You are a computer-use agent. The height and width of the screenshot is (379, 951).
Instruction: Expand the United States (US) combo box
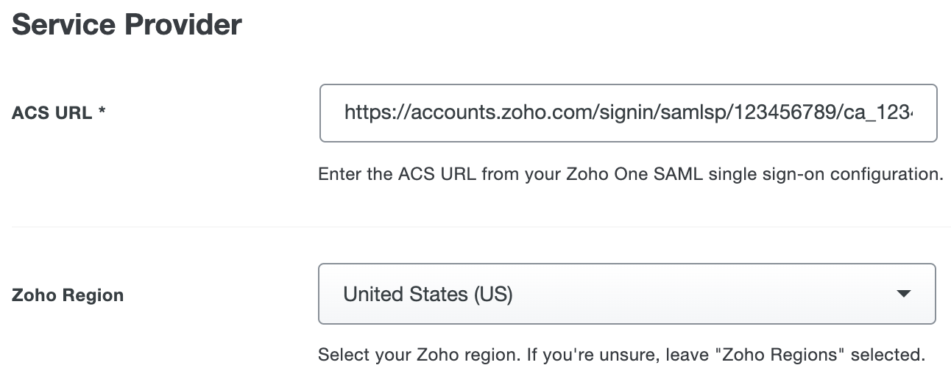coord(626,294)
